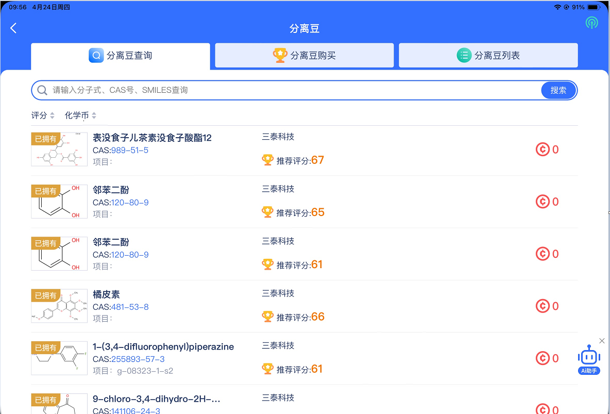Image resolution: width=610 pixels, height=414 pixels.
Task: Switch to 分离豆购买 tab
Action: tap(304, 56)
